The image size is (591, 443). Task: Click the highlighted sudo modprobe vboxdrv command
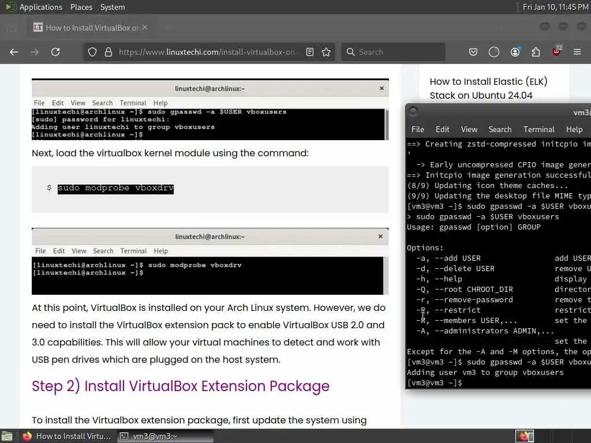(115, 188)
